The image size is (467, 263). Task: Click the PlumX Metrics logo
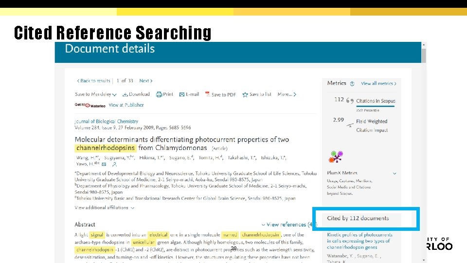tap(336, 157)
